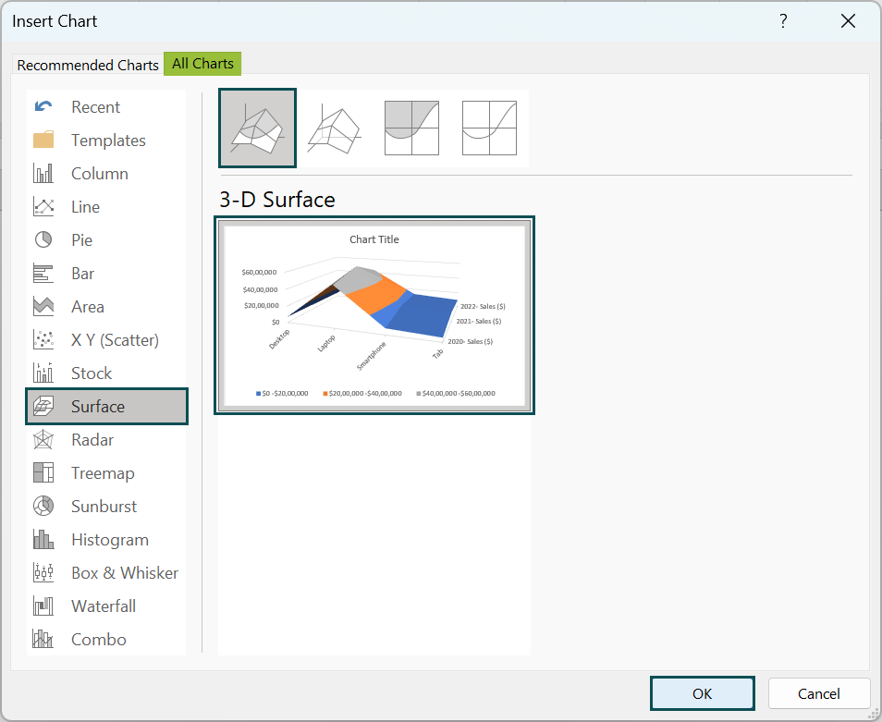Choose the Pie chart category label
Screen dimensions: 882x722
click(x=81, y=240)
